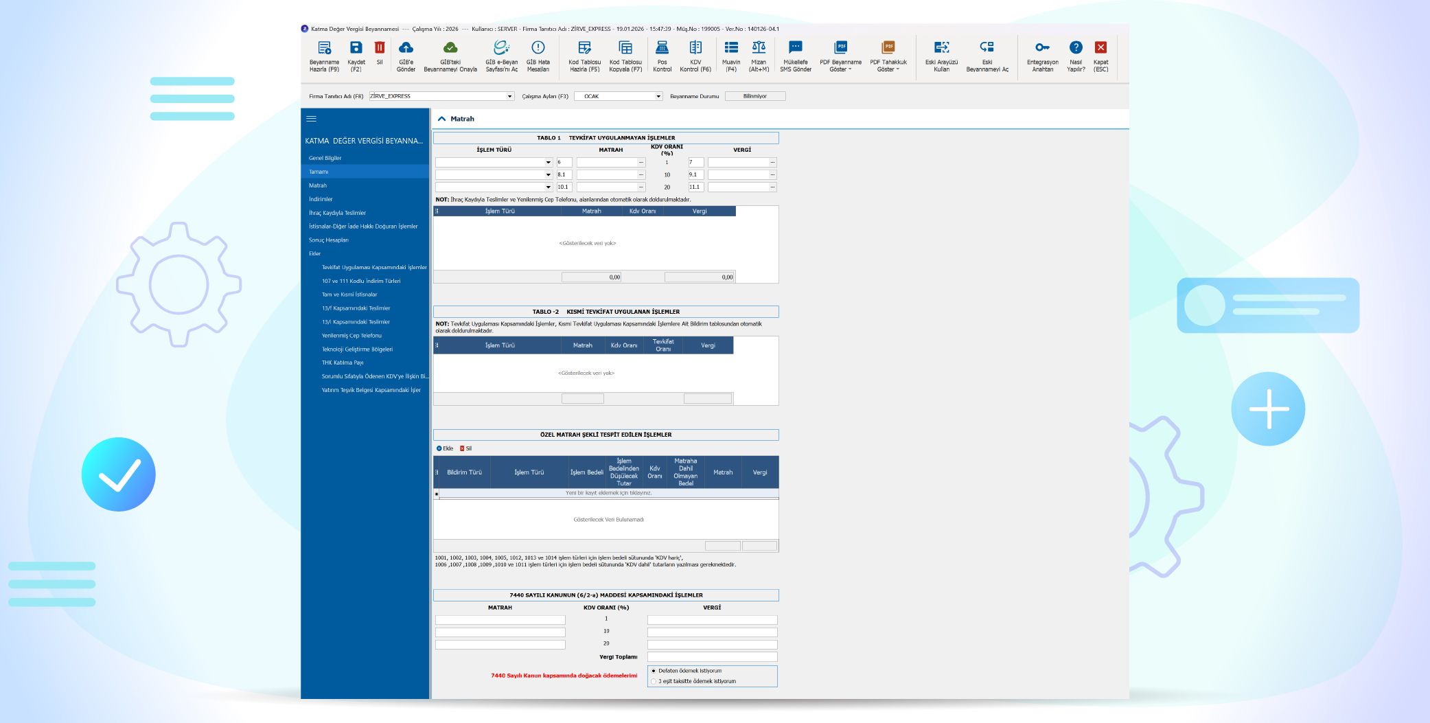Click Ekle in Özel Matrah section
This screenshot has width=1430, height=723.
point(445,448)
